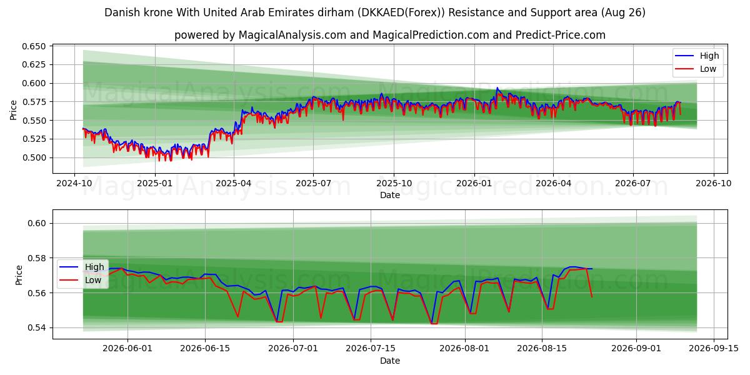Click 'Low' label in bottom chart legend
The image size is (750, 375).
(x=93, y=280)
